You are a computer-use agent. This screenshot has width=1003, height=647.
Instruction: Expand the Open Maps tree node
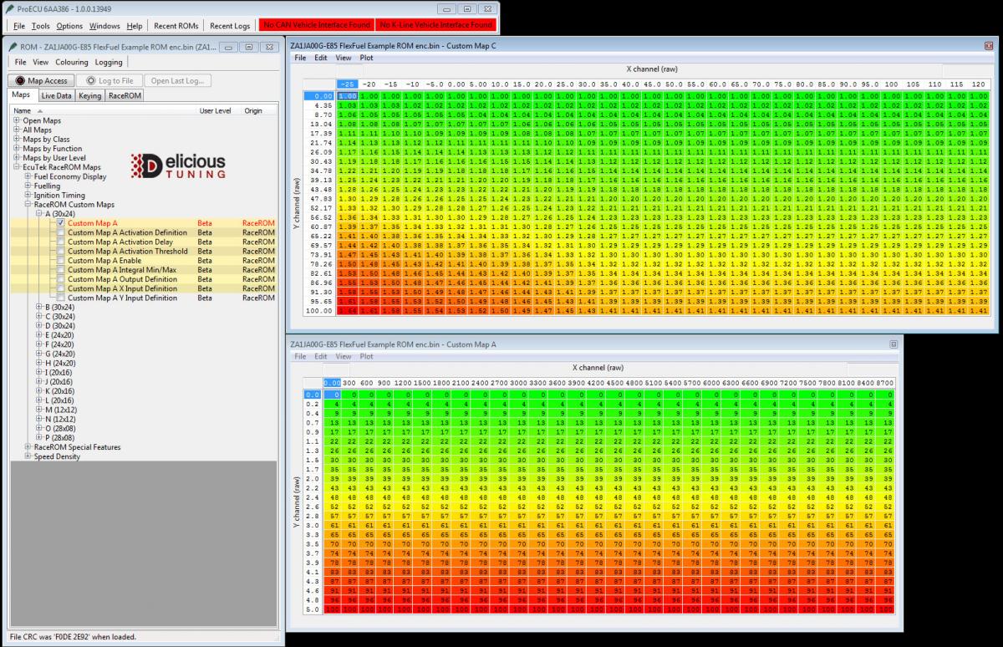pos(18,120)
